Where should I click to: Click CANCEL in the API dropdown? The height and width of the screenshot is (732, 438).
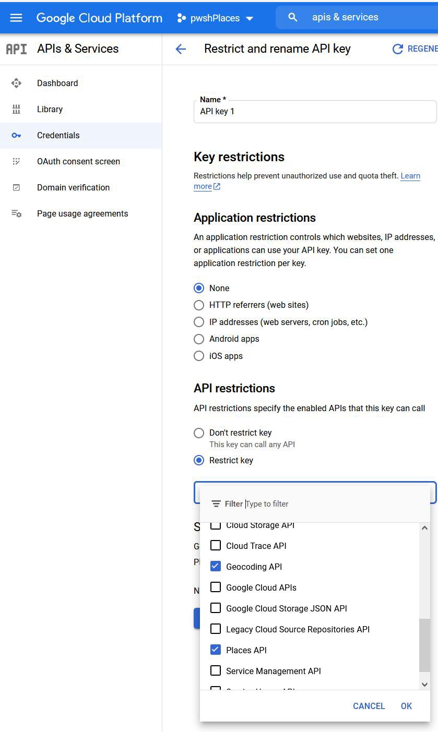point(369,706)
